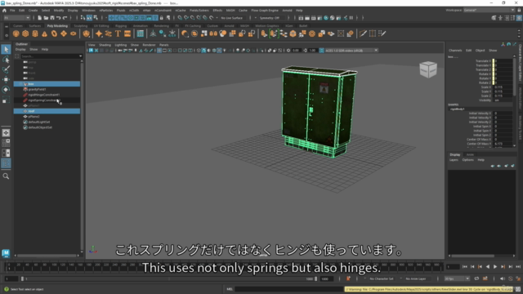Switch to the Sculpting shelf tab
Viewport: 523px width, 294px height.
[80, 25]
